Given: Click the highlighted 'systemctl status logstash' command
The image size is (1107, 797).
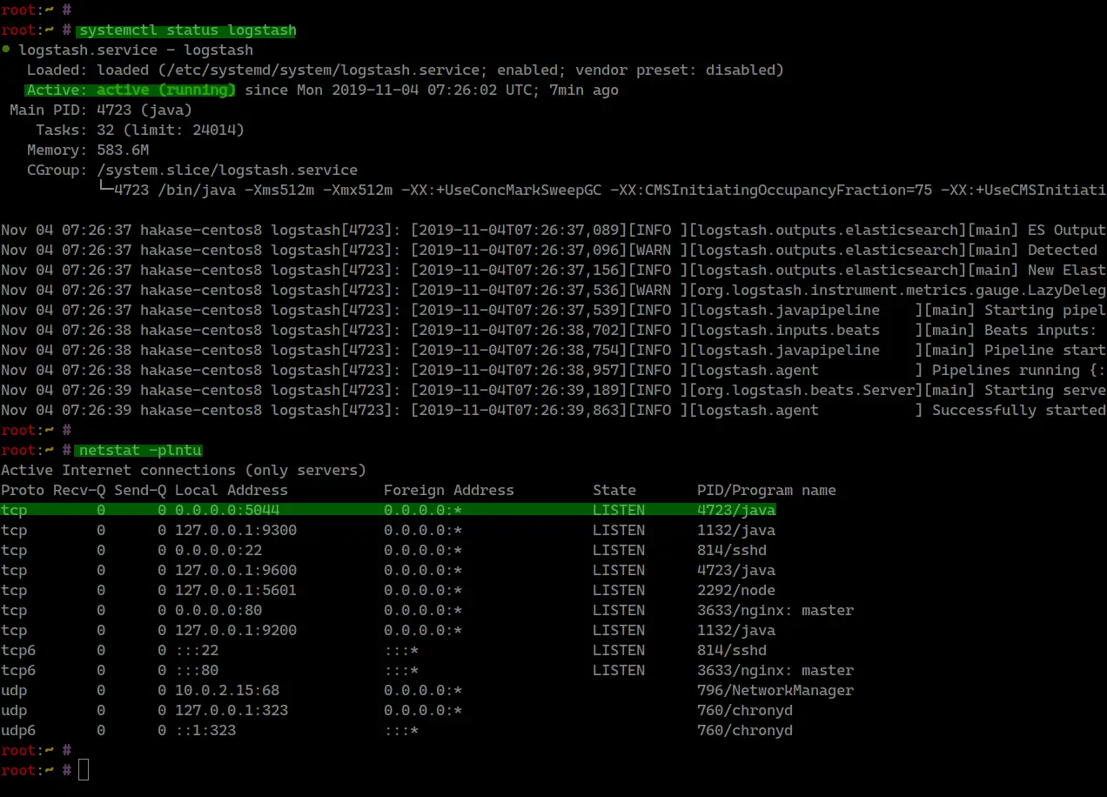Looking at the screenshot, I should point(186,30).
